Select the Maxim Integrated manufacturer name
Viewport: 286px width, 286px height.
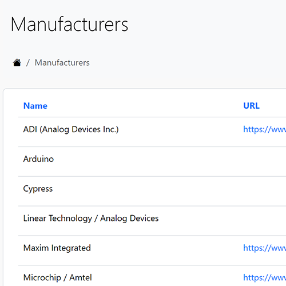57,248
